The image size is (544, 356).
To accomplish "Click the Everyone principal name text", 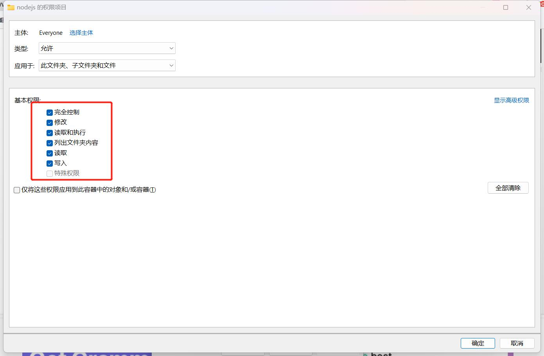I will coord(51,33).
